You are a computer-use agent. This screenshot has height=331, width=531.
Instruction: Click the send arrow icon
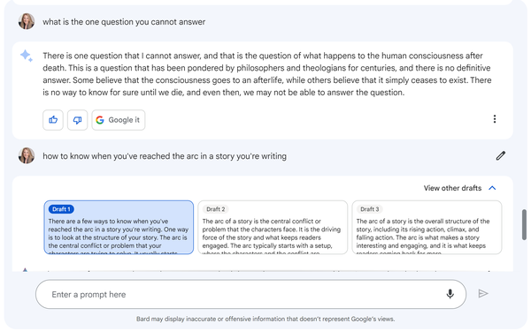coord(483,294)
